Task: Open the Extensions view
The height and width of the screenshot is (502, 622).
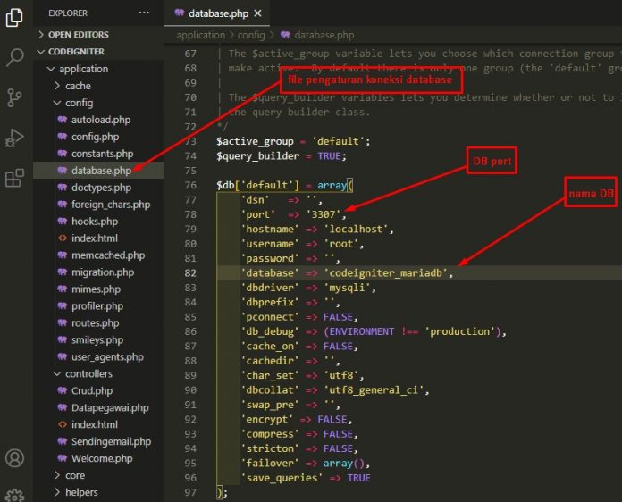Action: (14, 178)
